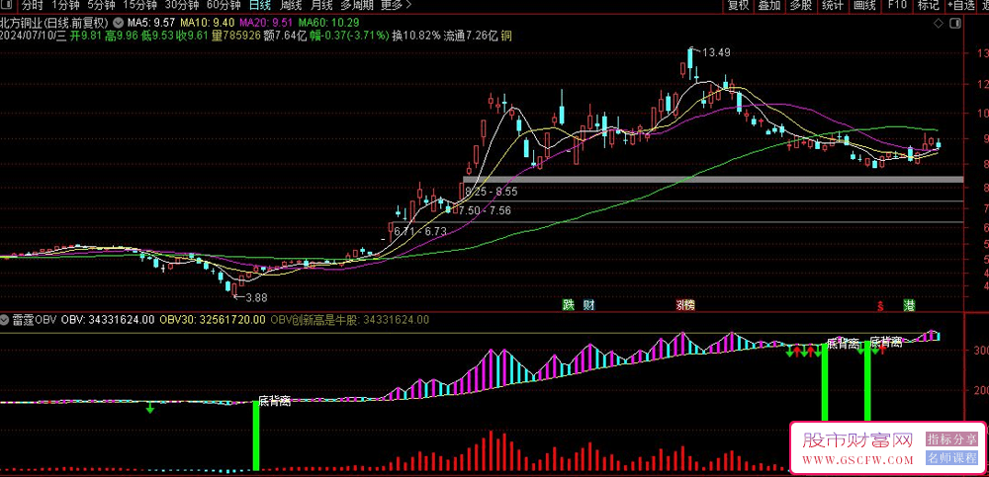This screenshot has height=477, width=989.
Task: Open the 雷霆OBV indicator dropdown arrow
Action: [5, 320]
